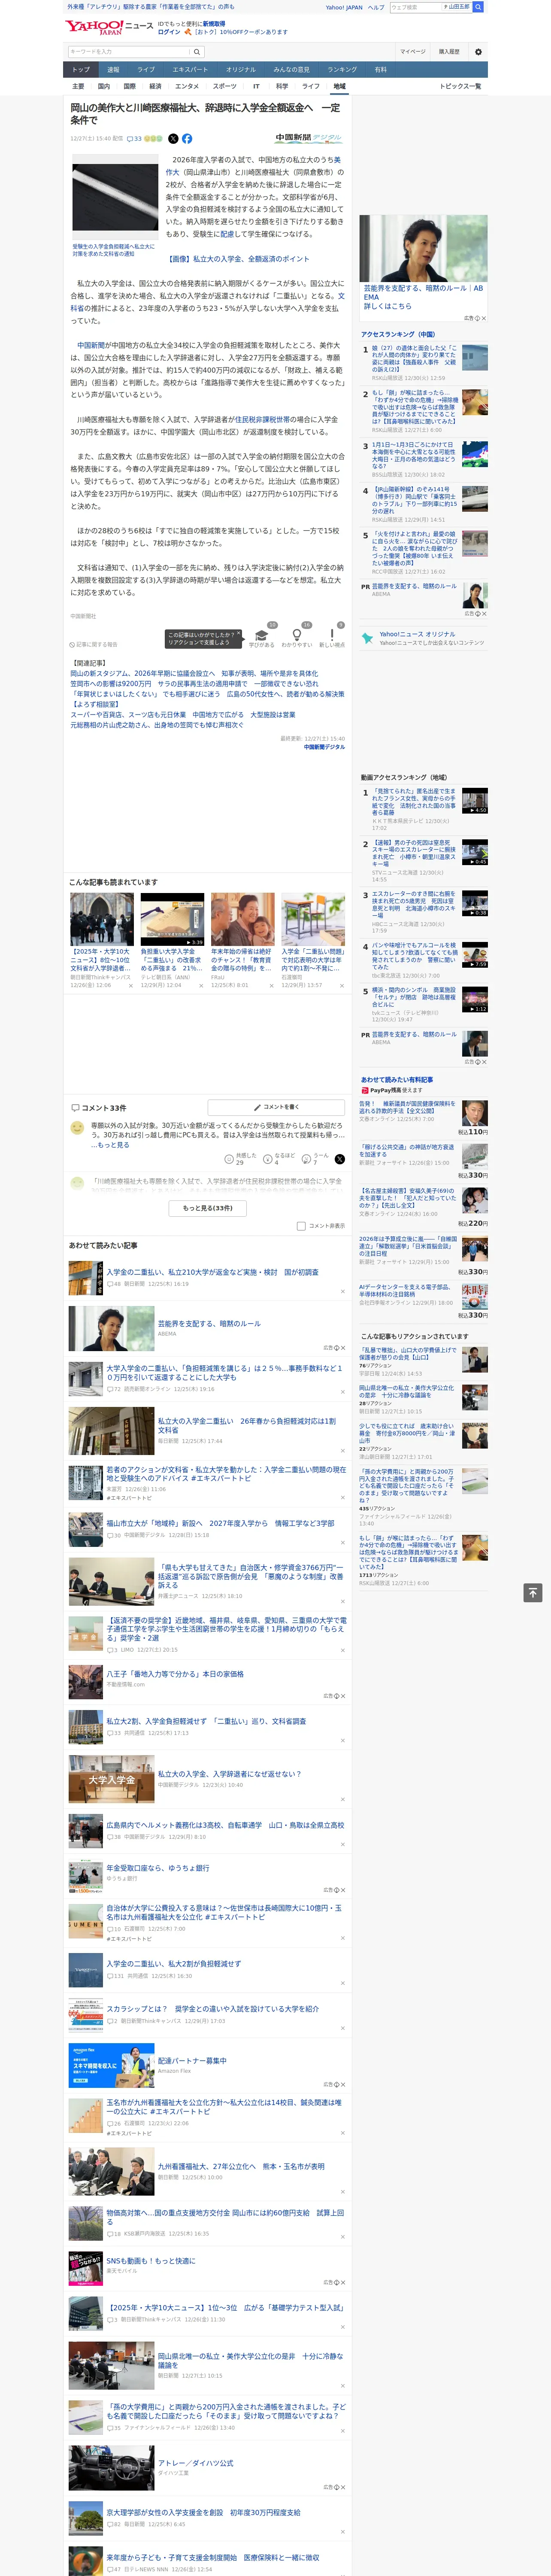
Task: Open the 年末年始の帰省は絶好のチャンス card
Action: pos(243,940)
